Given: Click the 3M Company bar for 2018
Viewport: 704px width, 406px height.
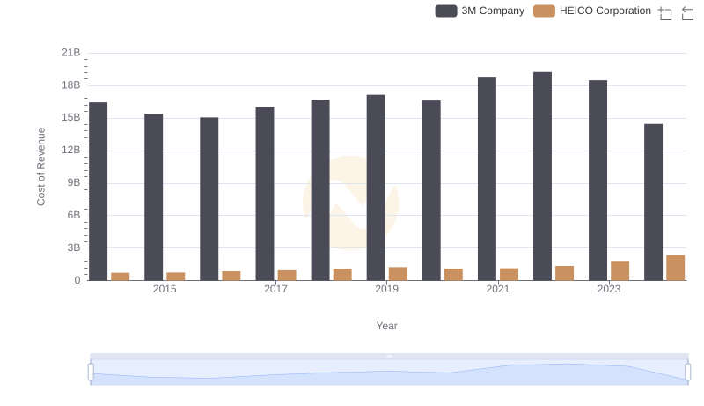Looking at the screenshot, I should pyautogui.click(x=320, y=190).
